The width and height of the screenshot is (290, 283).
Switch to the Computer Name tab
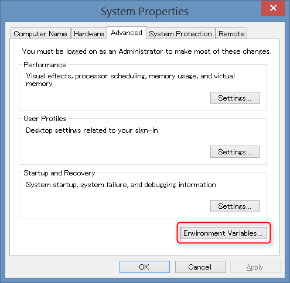[40, 33]
